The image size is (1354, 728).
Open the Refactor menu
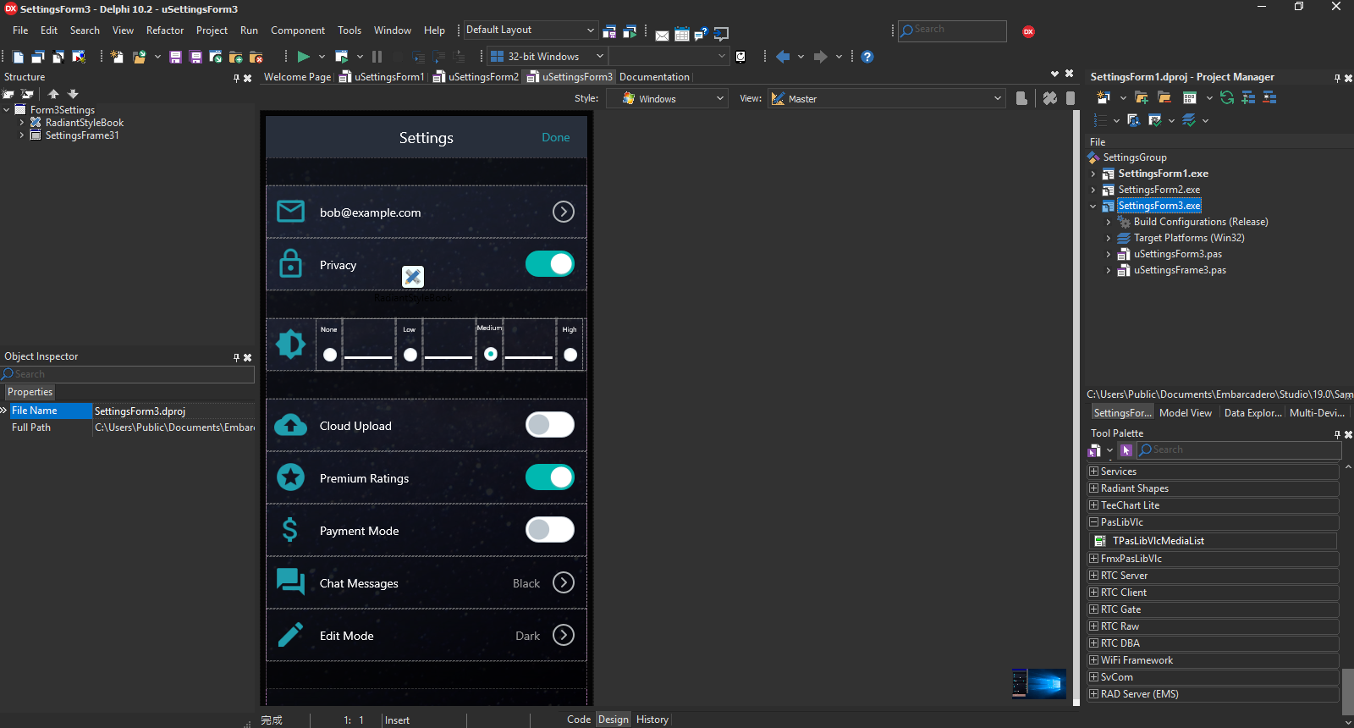click(165, 30)
